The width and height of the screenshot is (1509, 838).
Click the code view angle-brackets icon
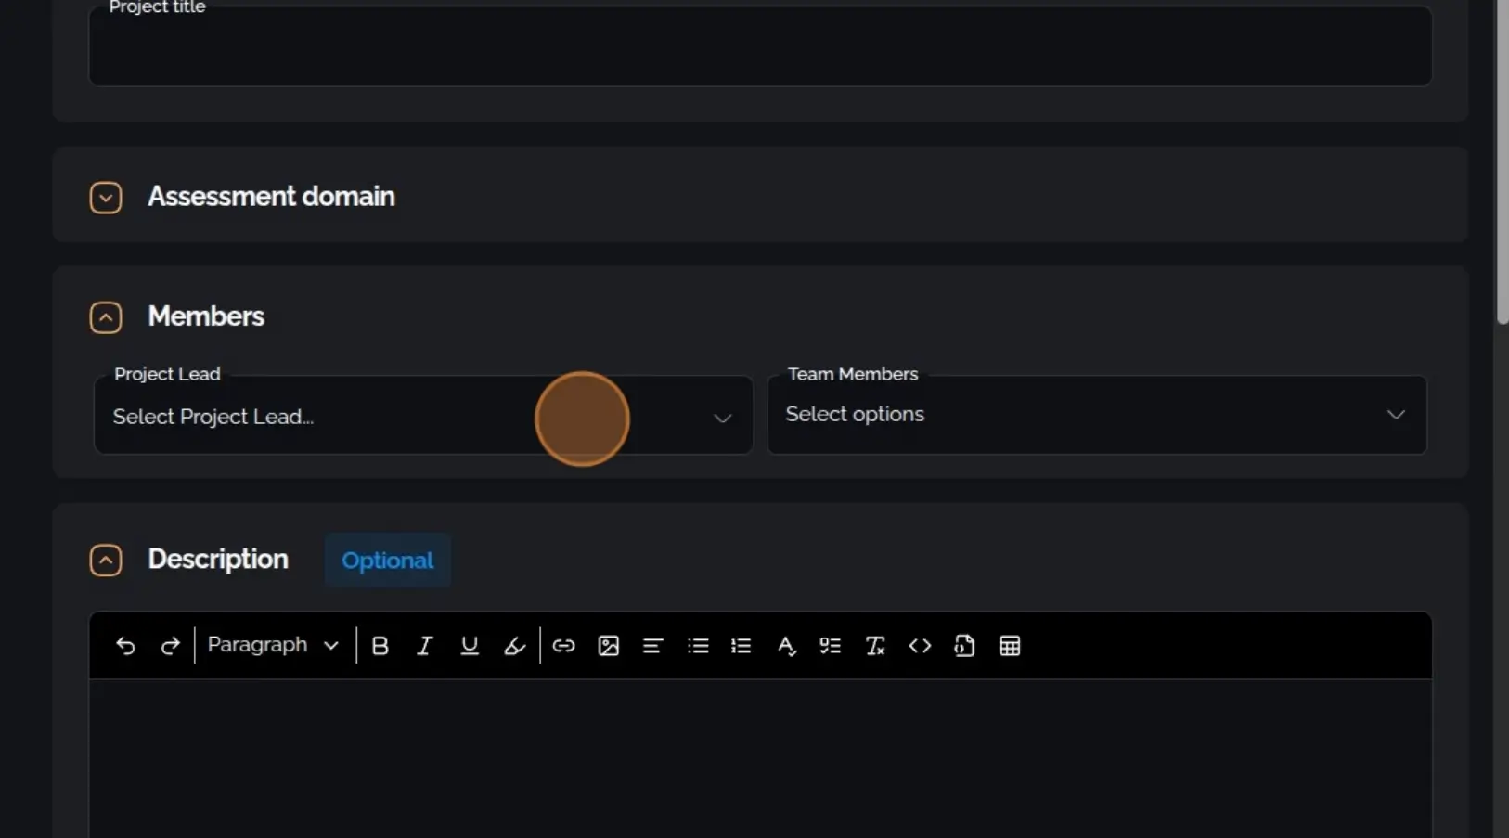pyautogui.click(x=920, y=646)
